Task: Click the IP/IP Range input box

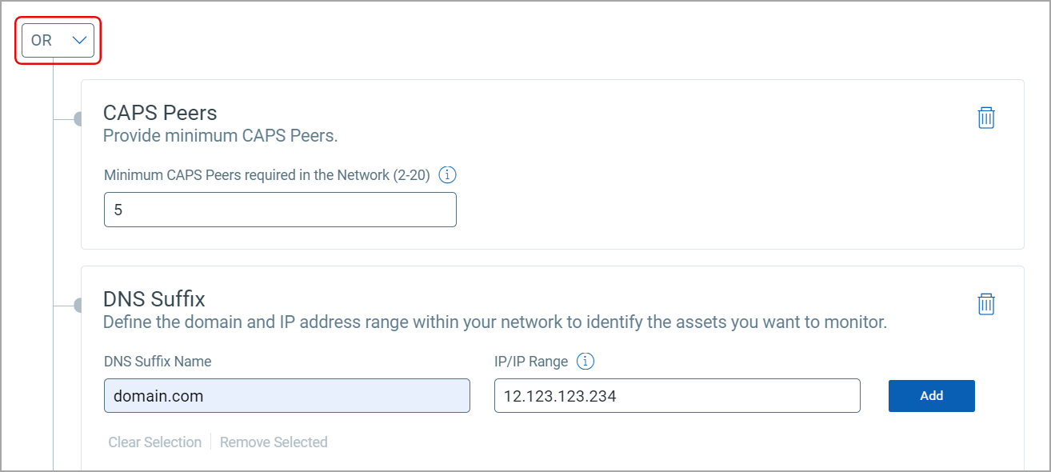Action: point(677,395)
